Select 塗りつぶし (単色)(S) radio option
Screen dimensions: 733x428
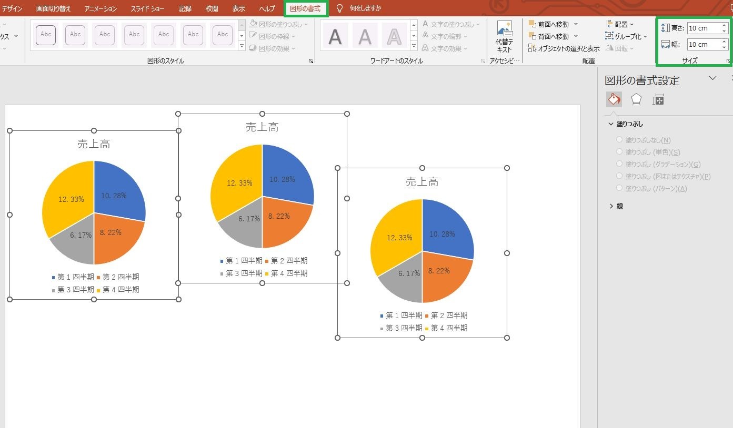tap(619, 152)
